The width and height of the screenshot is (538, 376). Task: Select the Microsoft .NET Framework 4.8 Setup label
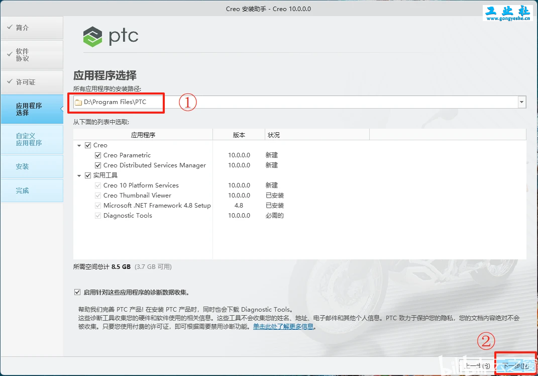point(157,205)
